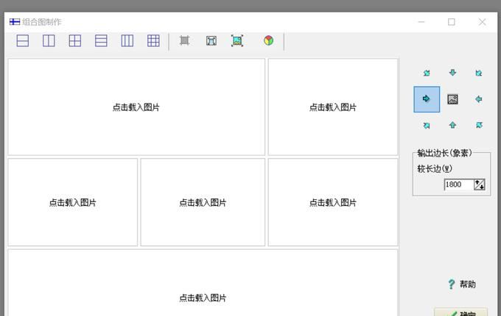Click the 较长边(W) label text
The image size is (501, 316).
(x=435, y=168)
